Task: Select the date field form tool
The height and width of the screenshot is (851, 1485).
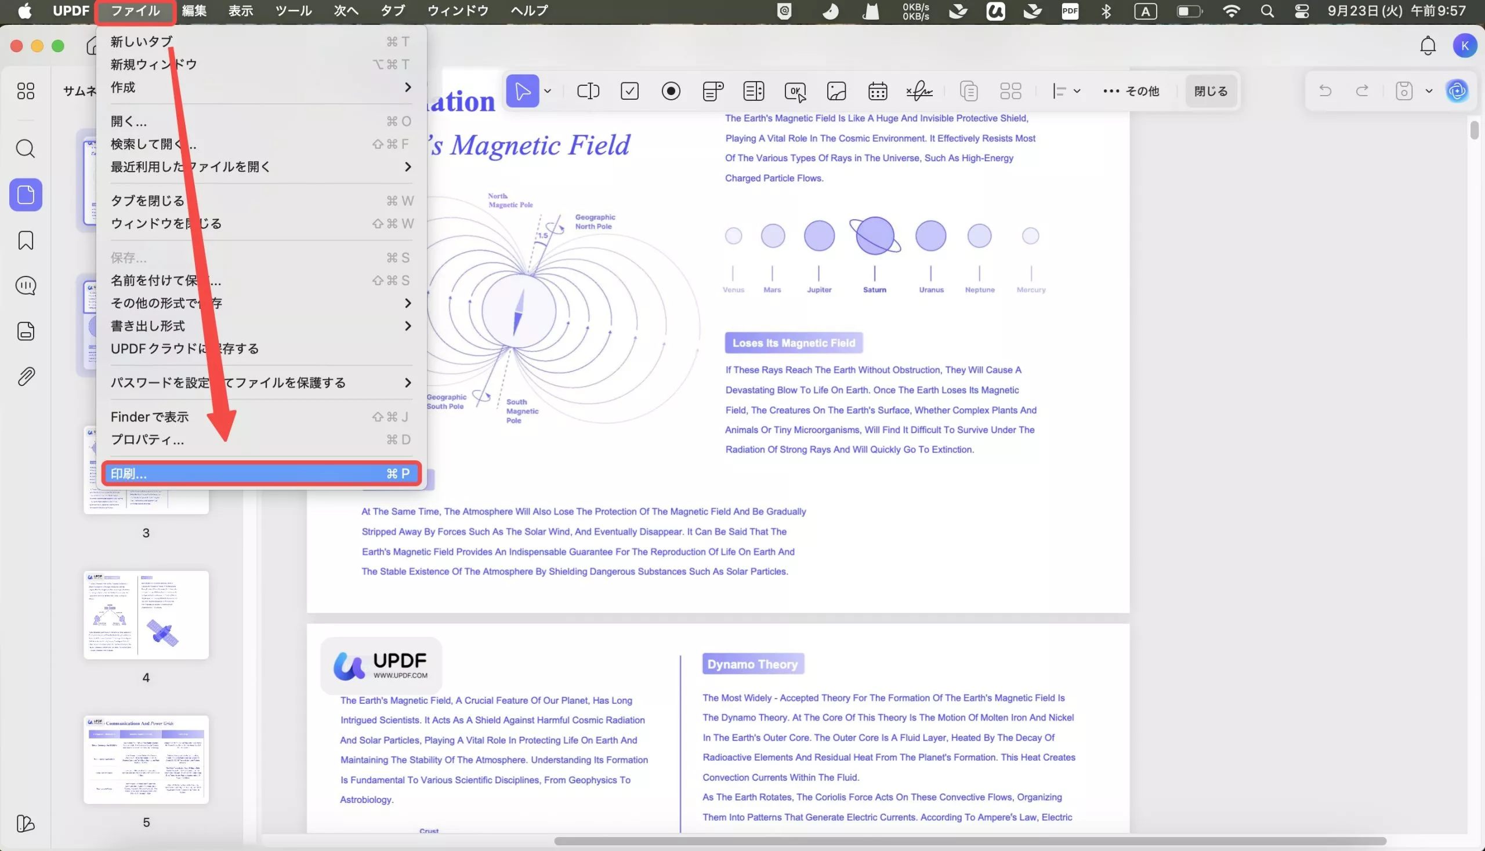Action: (x=877, y=91)
